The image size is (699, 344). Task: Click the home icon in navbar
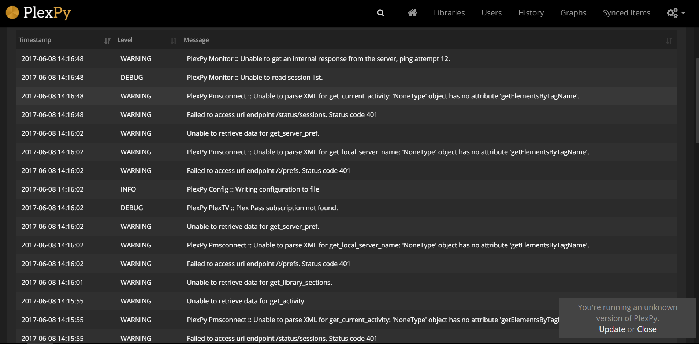pos(412,12)
